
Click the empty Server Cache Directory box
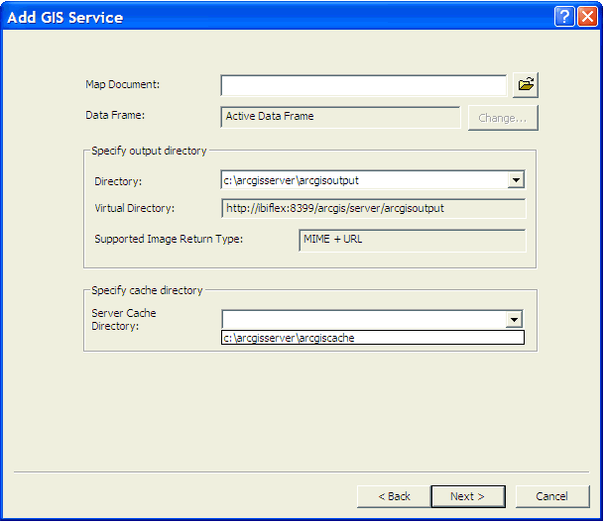363,319
